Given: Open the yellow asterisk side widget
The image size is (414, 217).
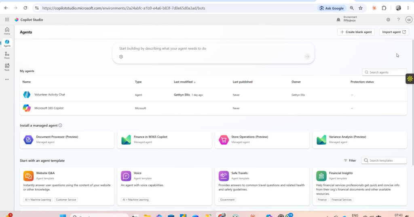Looking at the screenshot, I should pos(410,79).
